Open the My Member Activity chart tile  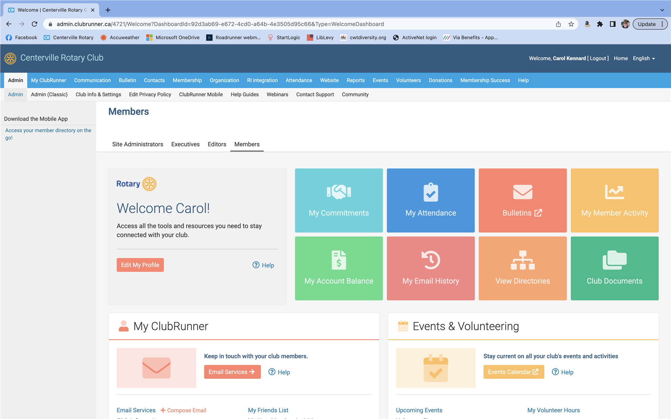click(x=614, y=200)
